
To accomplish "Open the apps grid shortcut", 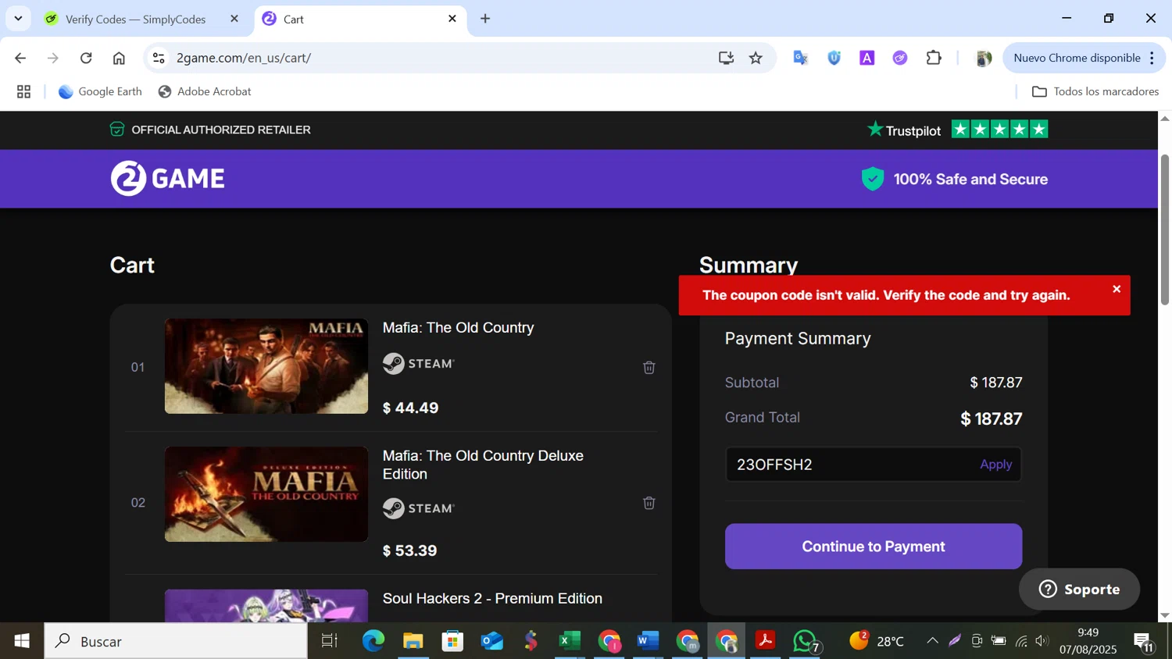I will [23, 91].
